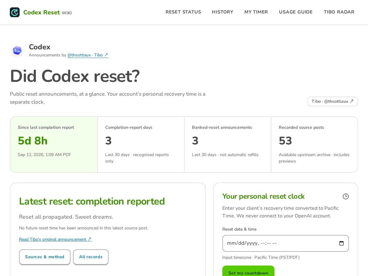
Task: Click the Completion-report days label
Action: 129,128
